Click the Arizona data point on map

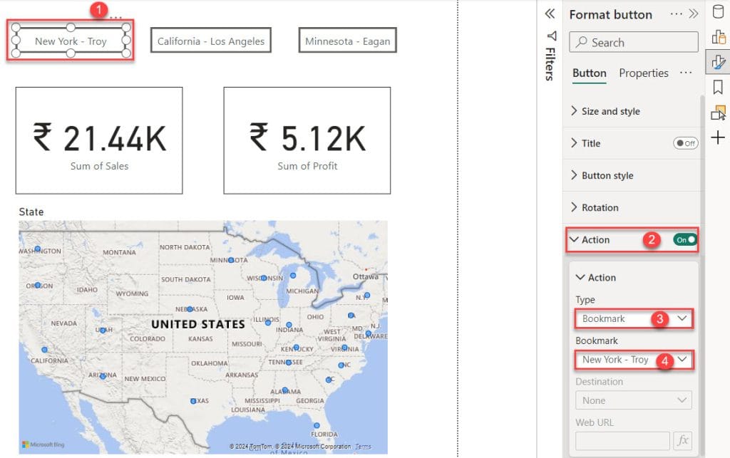tap(103, 376)
